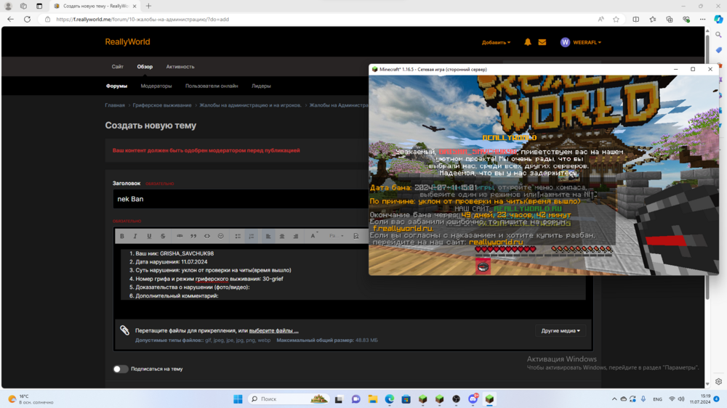The image size is (727, 408).
Task: Open notifications bell icon
Action: tap(528, 42)
